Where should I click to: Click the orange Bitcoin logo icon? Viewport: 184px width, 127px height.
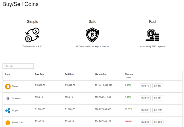tap(8, 86)
